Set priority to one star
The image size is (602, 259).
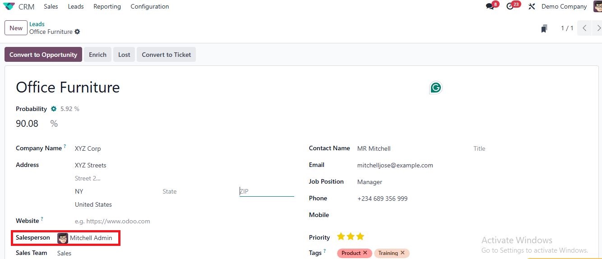[341, 236]
